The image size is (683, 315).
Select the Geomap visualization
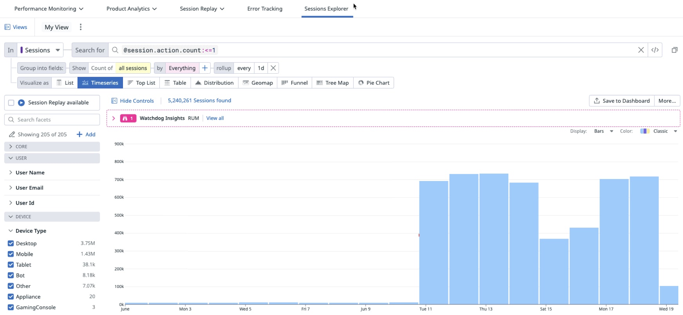[x=258, y=83]
